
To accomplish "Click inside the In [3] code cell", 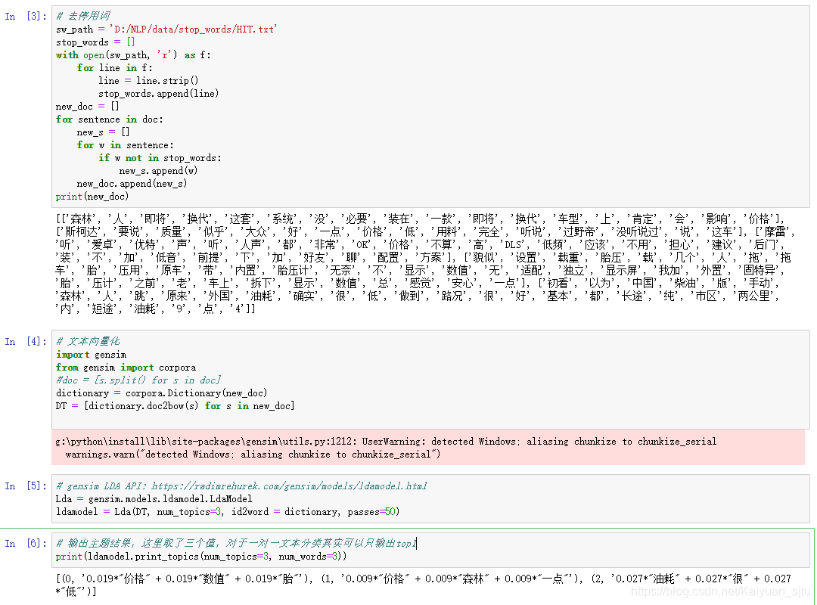I will tap(430, 107).
